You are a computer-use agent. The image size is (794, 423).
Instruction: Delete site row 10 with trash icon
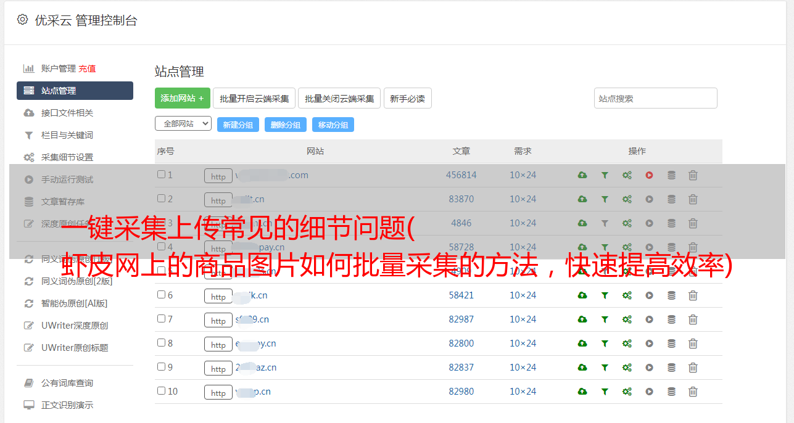click(693, 392)
